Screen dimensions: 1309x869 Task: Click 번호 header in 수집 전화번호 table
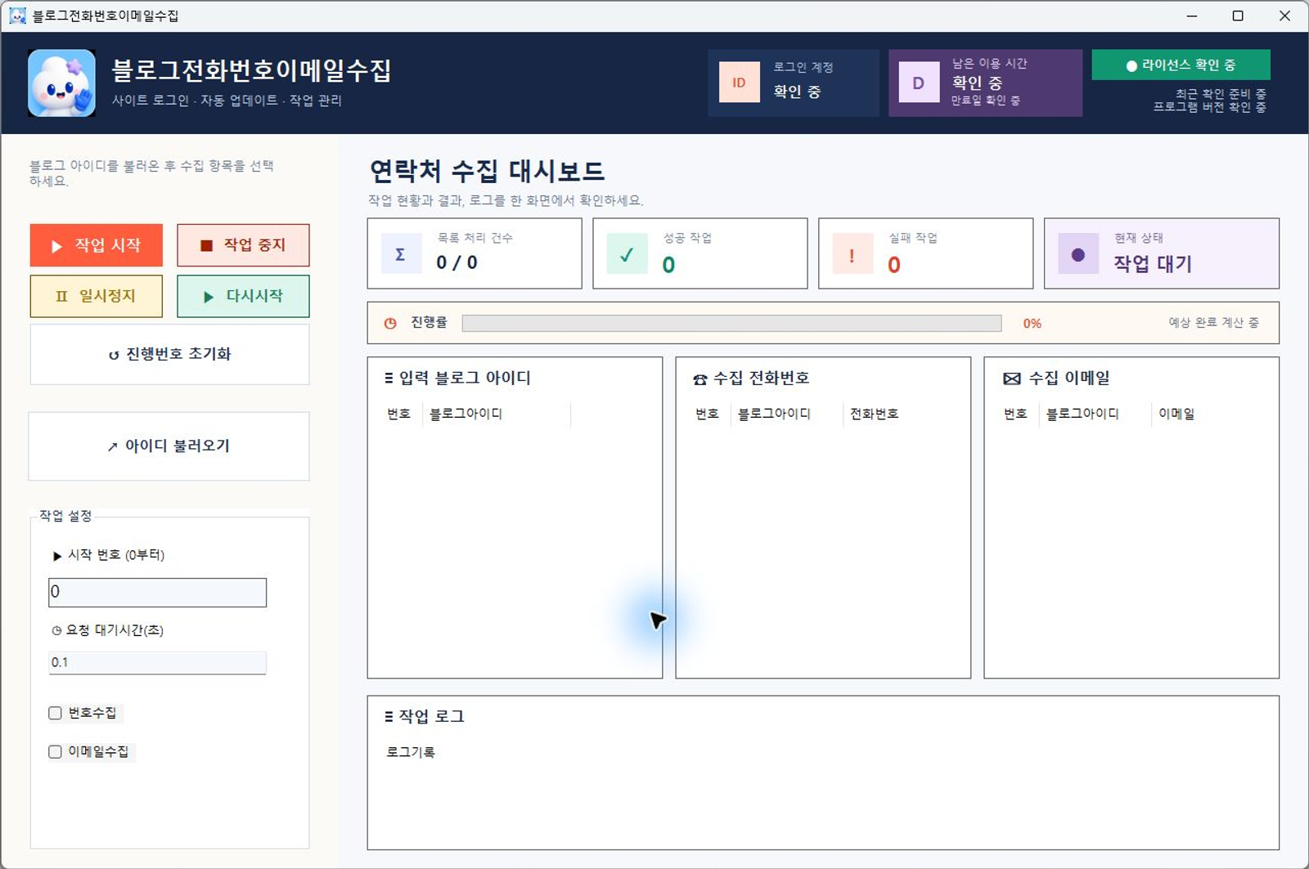[707, 414]
